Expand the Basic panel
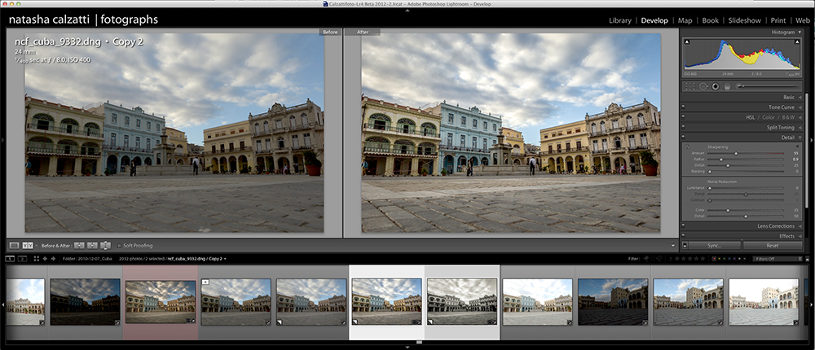 (x=800, y=97)
